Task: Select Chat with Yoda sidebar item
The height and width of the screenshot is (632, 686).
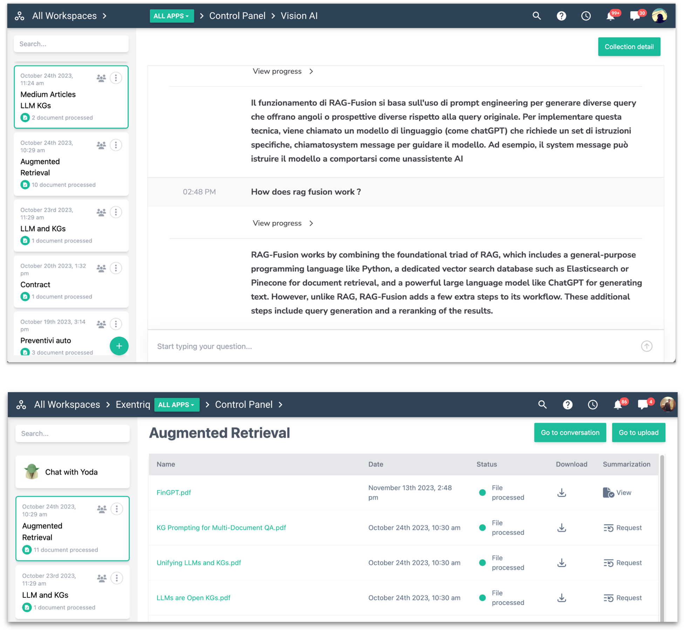Action: coord(72,472)
